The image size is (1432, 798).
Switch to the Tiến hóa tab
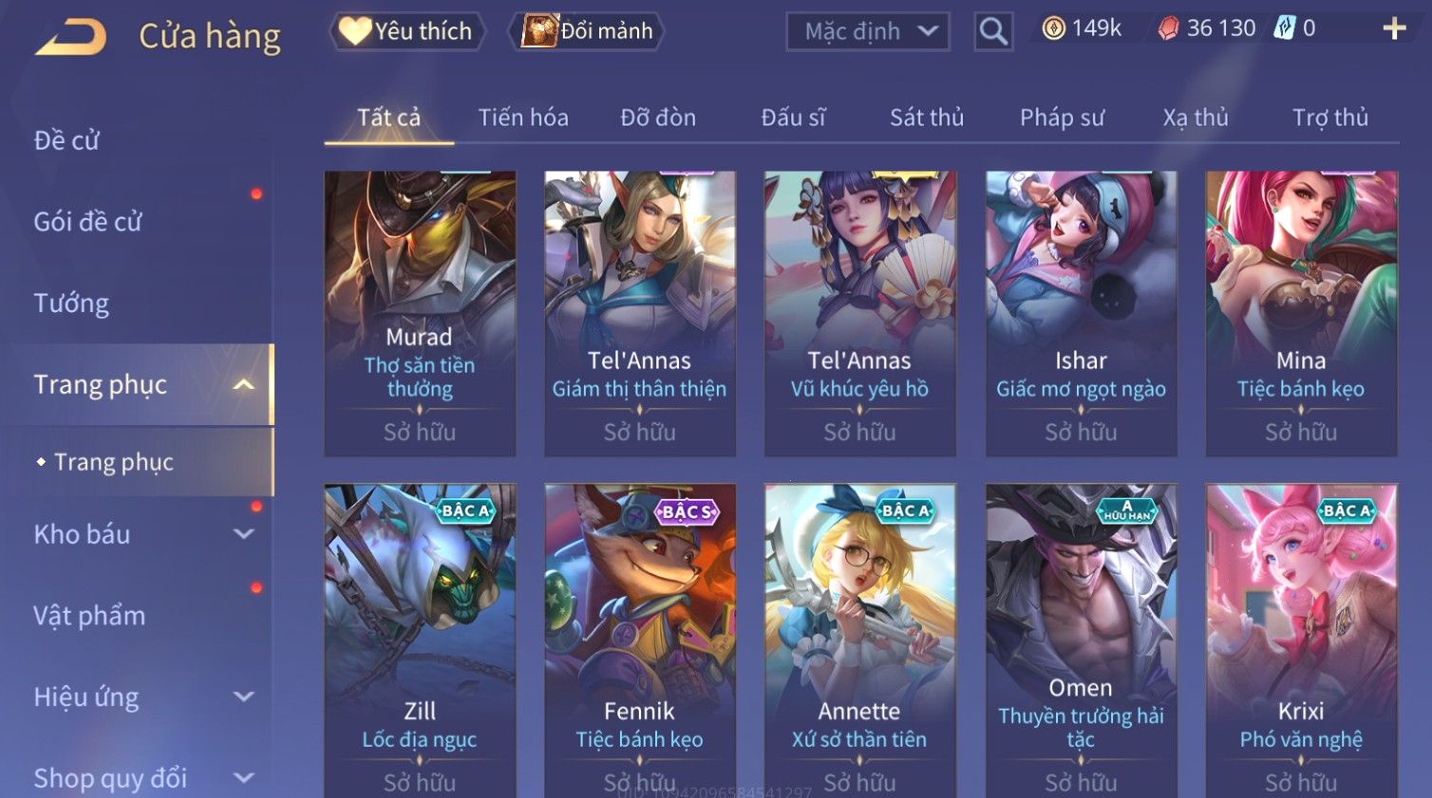tap(523, 118)
